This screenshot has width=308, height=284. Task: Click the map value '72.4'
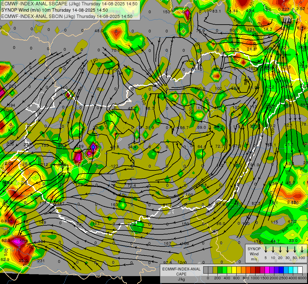132,185
